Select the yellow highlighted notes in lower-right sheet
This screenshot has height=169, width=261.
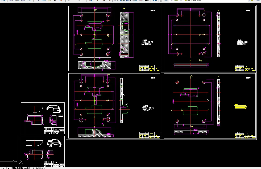coord(241,106)
